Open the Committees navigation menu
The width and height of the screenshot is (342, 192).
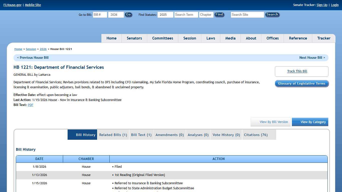[x=162, y=38]
